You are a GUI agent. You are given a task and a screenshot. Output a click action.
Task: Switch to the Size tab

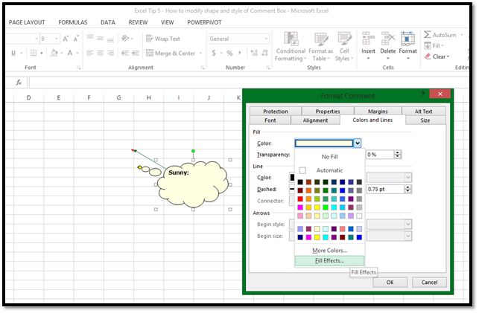(x=425, y=120)
